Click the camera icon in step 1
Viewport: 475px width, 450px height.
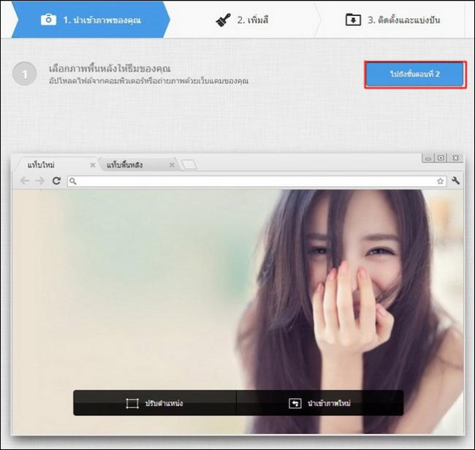tap(48, 20)
